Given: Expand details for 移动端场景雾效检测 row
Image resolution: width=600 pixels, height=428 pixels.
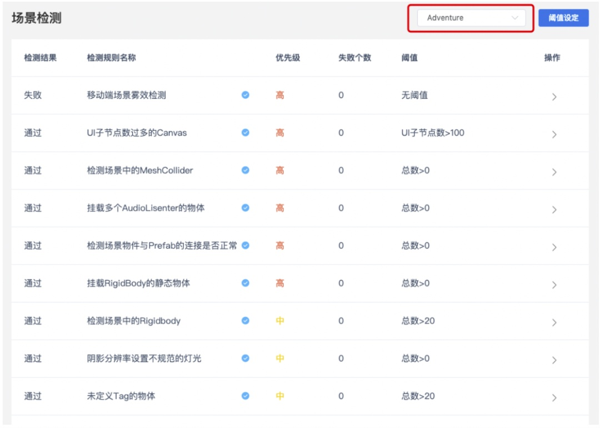Looking at the screenshot, I should click(554, 96).
